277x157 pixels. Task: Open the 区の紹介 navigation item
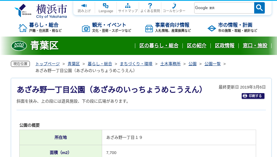196,46
